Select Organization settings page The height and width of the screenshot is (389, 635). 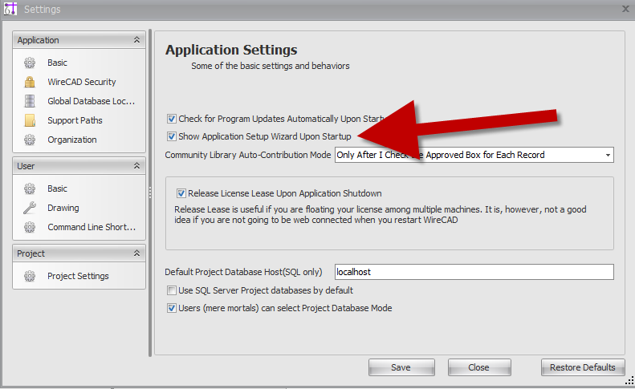coord(71,140)
